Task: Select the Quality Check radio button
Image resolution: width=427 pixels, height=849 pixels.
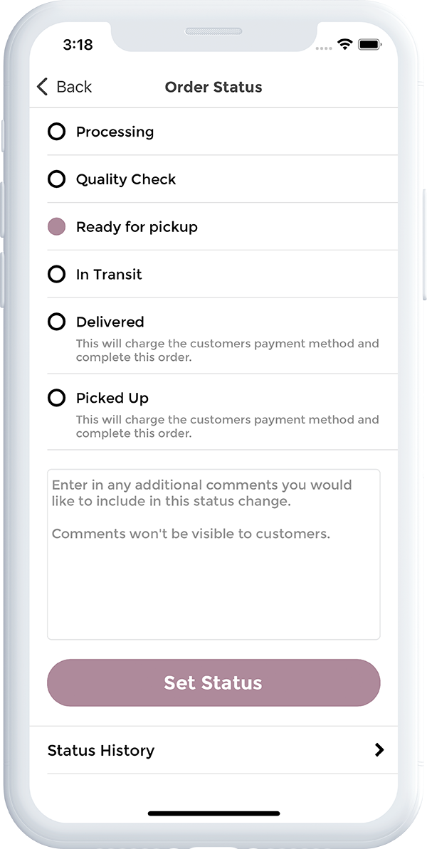Action: coord(56,179)
